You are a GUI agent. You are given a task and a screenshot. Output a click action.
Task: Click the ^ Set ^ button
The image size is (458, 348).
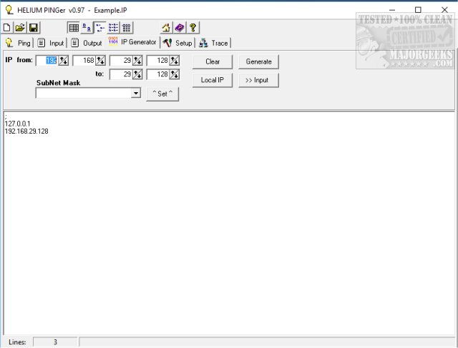click(162, 94)
